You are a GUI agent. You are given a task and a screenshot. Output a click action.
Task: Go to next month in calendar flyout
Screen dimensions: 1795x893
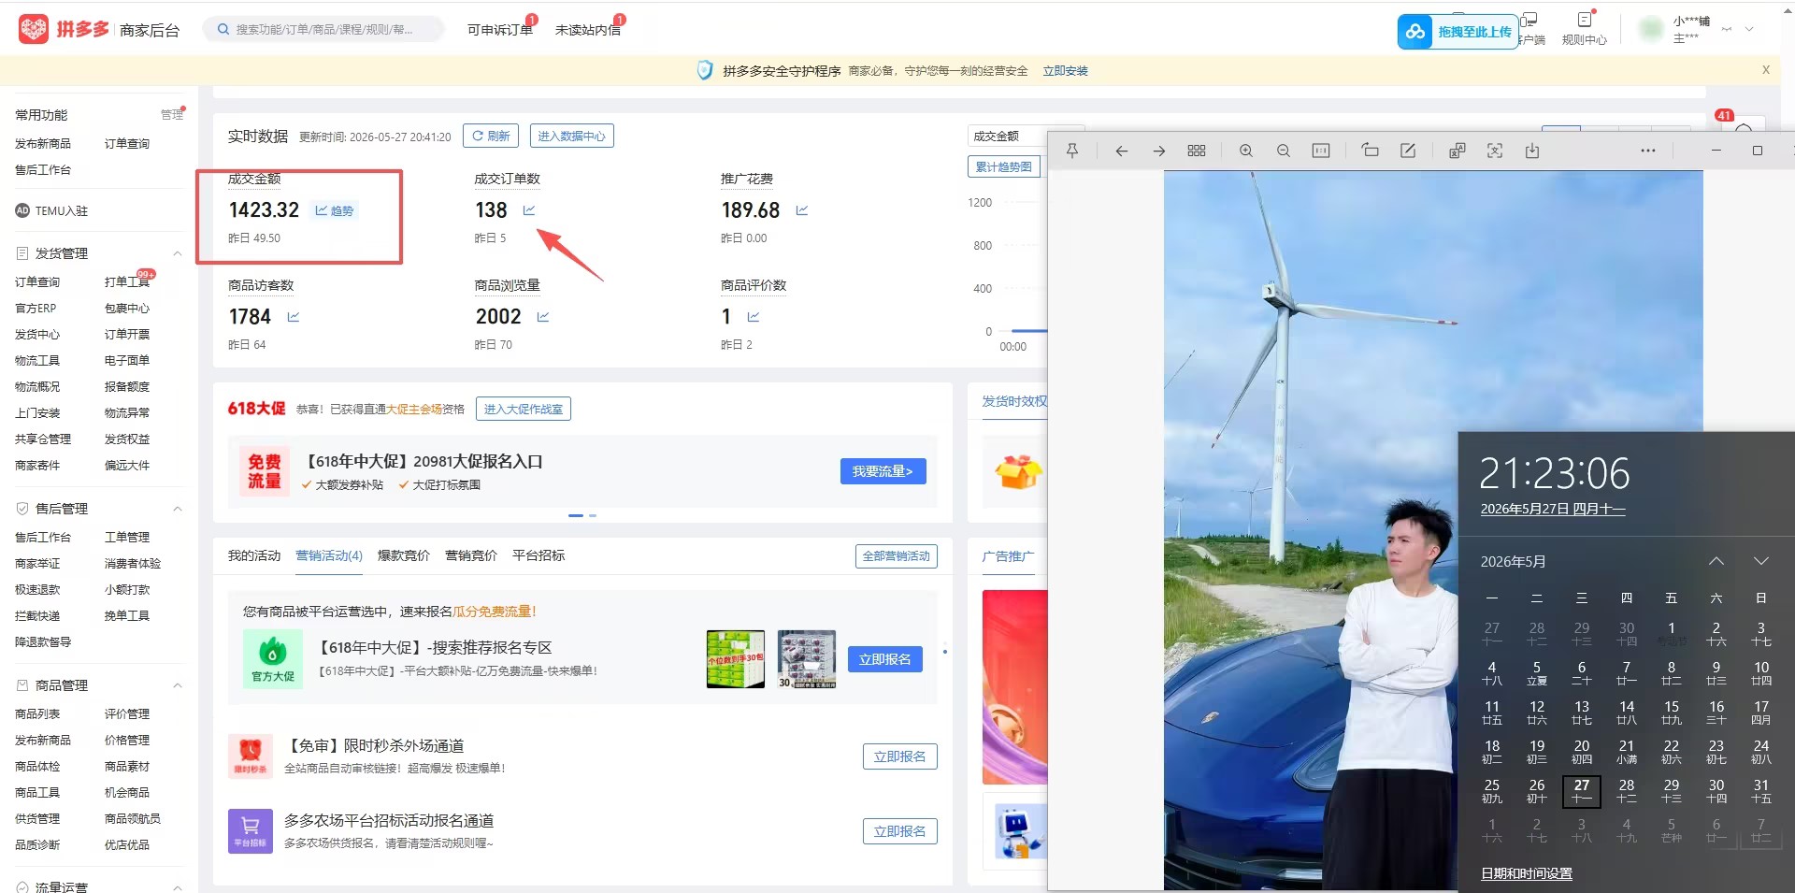click(1760, 561)
